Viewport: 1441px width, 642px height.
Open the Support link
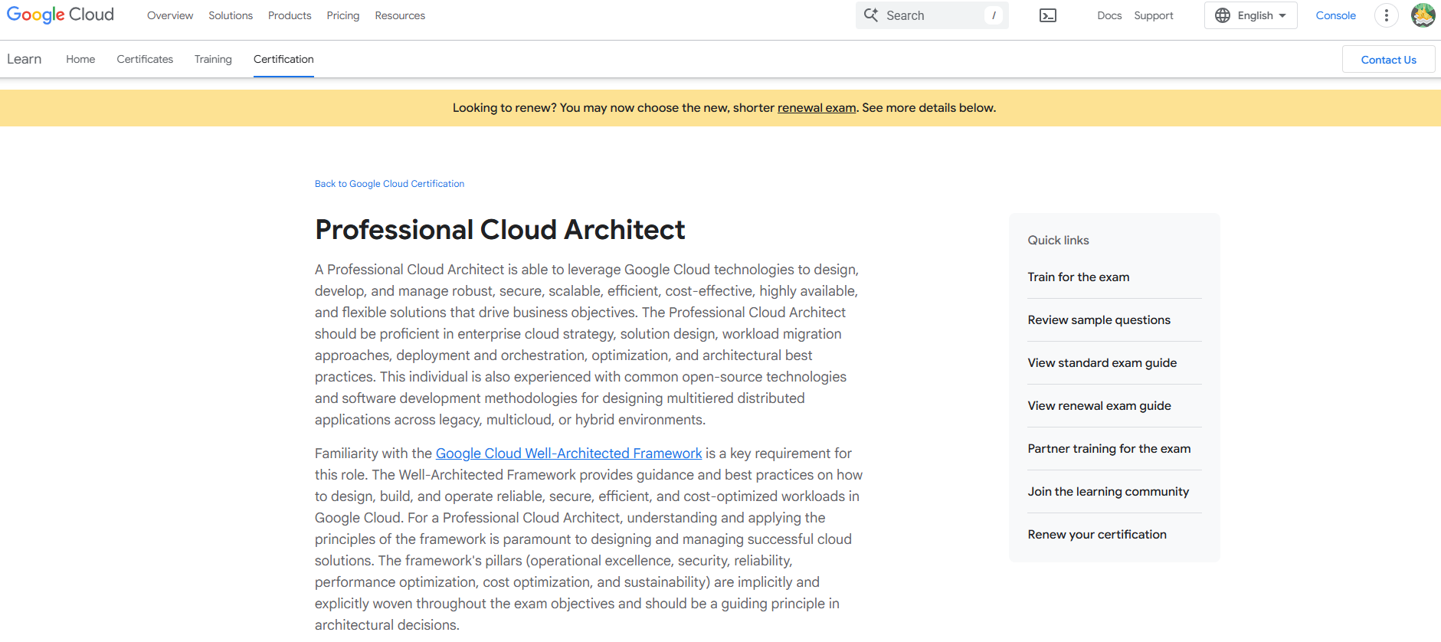tap(1154, 15)
